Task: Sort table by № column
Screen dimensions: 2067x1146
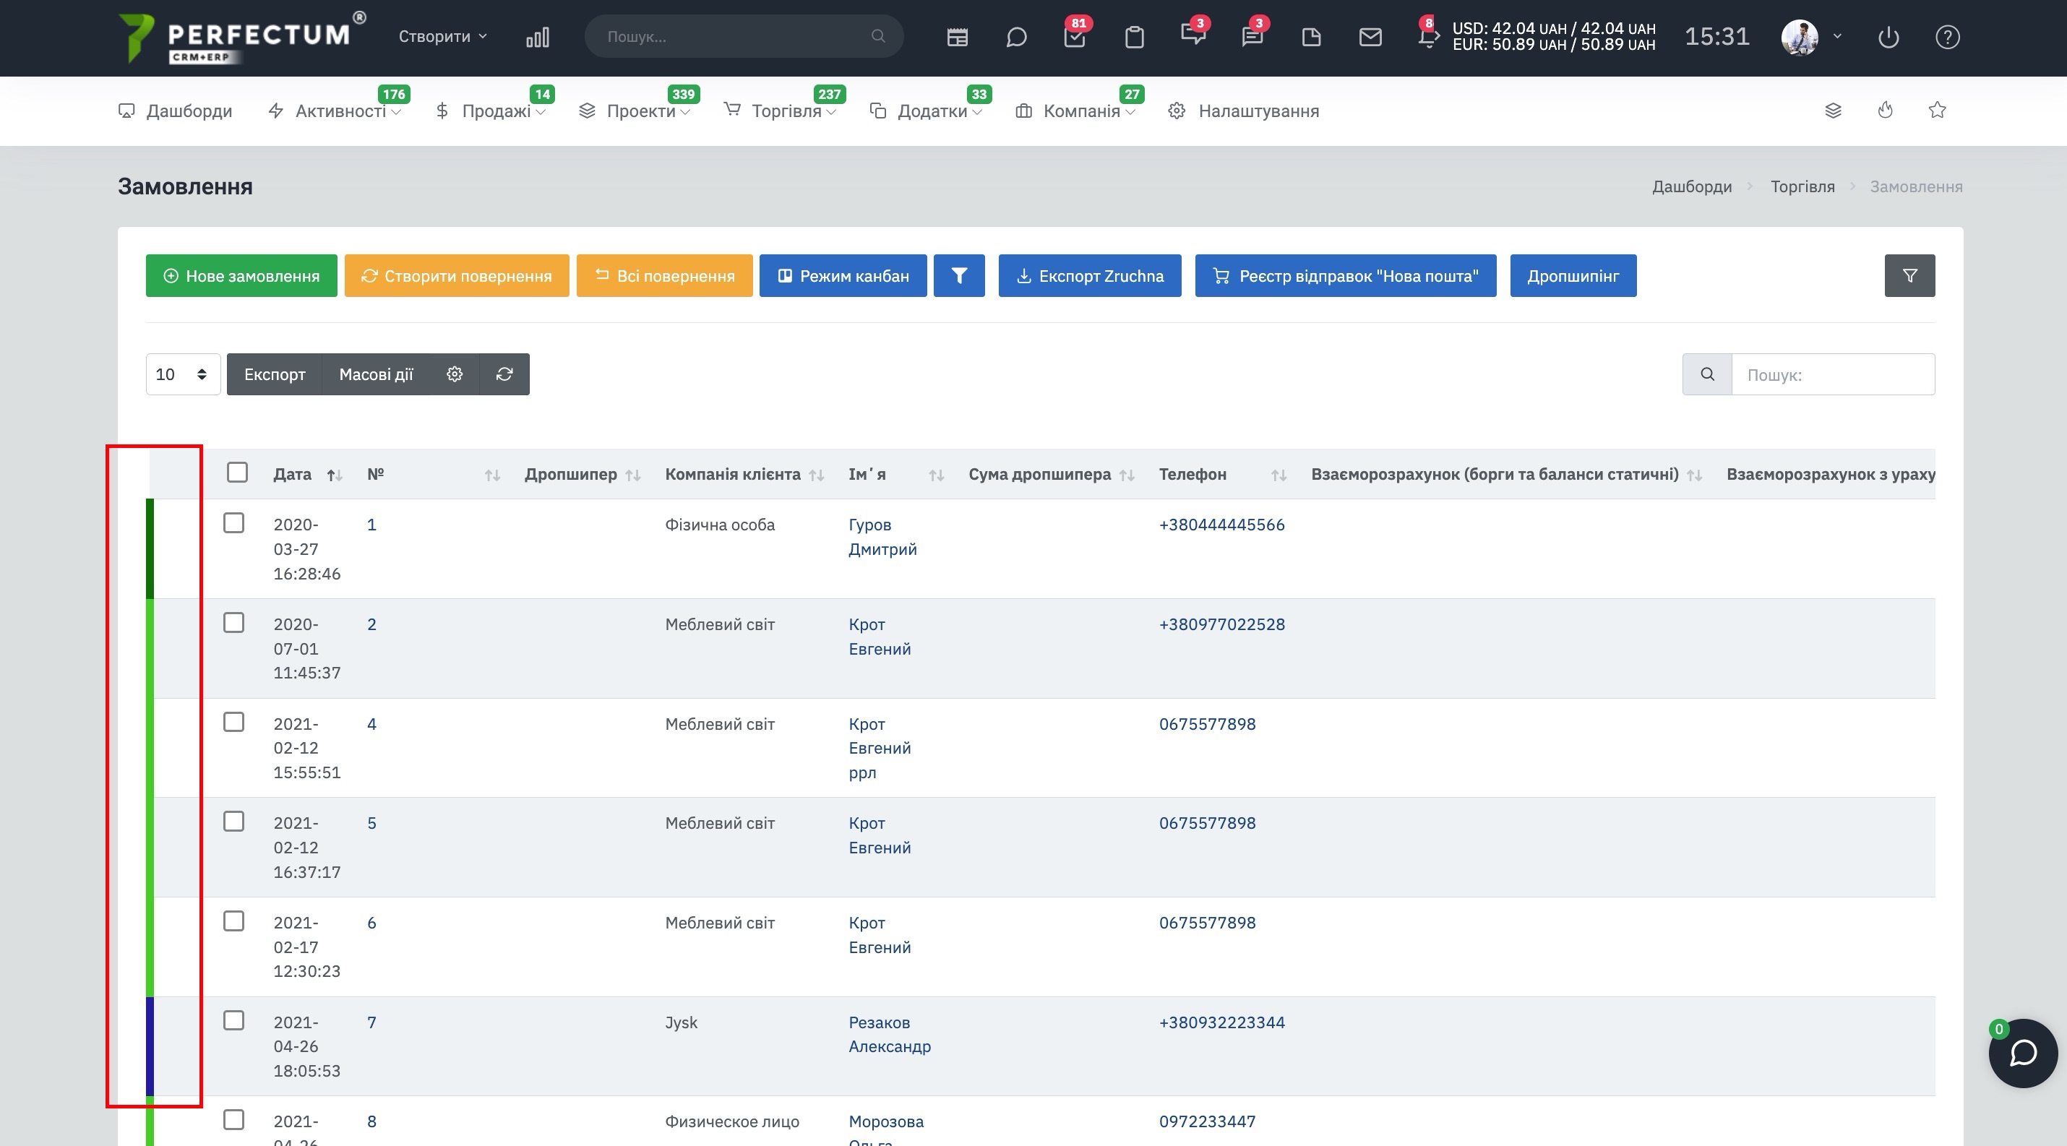Action: point(434,474)
